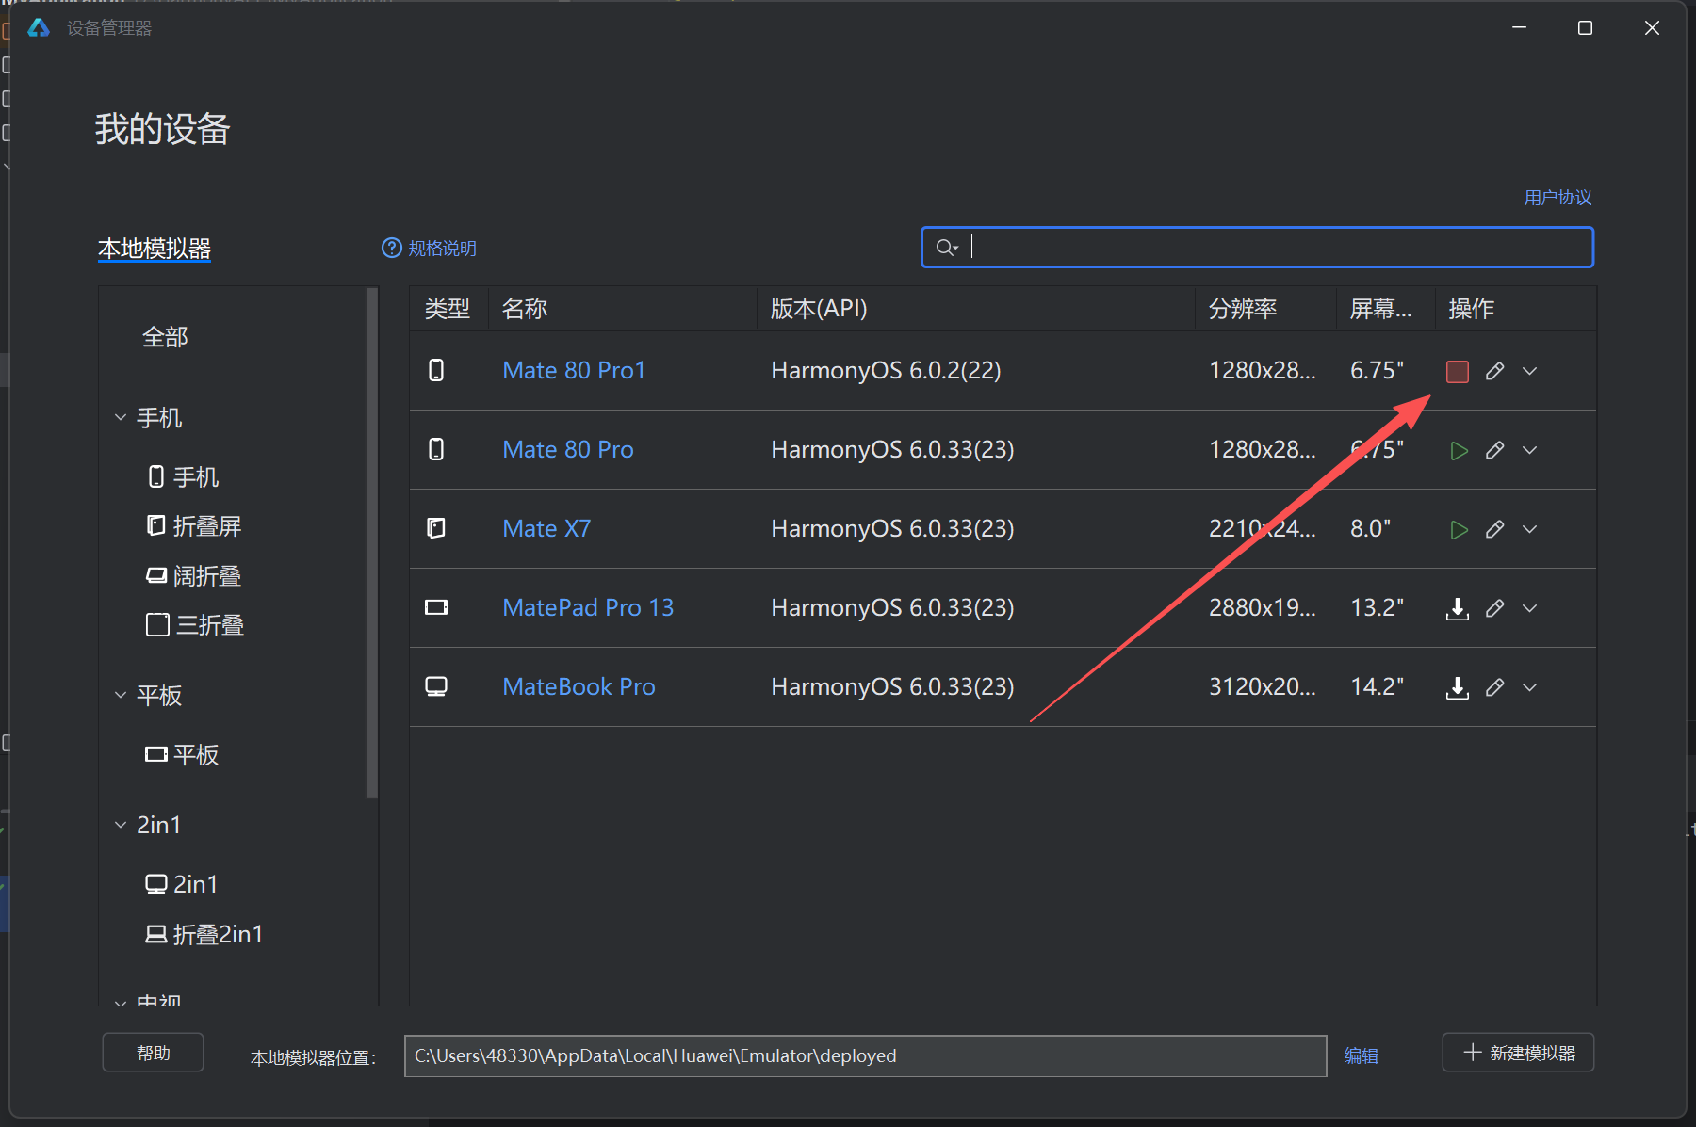Click the 帮助 button

tap(154, 1053)
